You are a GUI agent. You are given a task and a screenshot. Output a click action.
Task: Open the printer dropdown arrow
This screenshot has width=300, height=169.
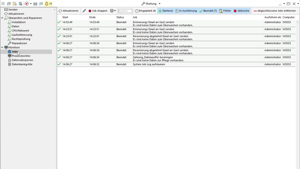115,11
